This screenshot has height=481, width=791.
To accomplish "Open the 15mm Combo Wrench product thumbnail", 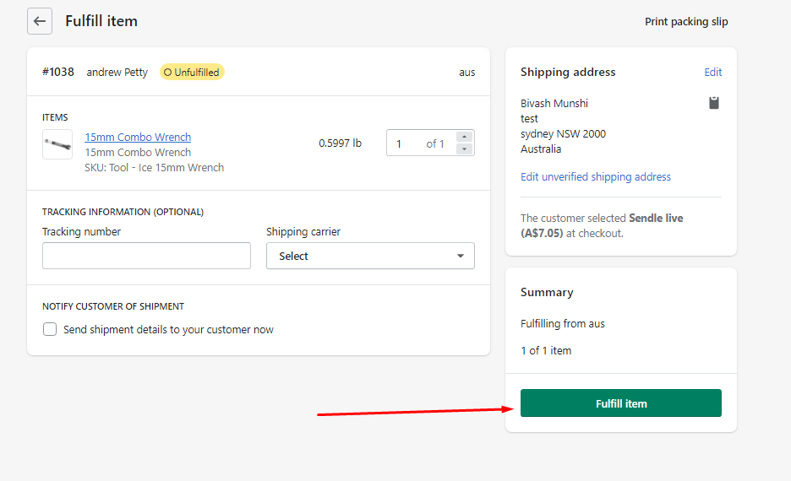I will (57, 144).
